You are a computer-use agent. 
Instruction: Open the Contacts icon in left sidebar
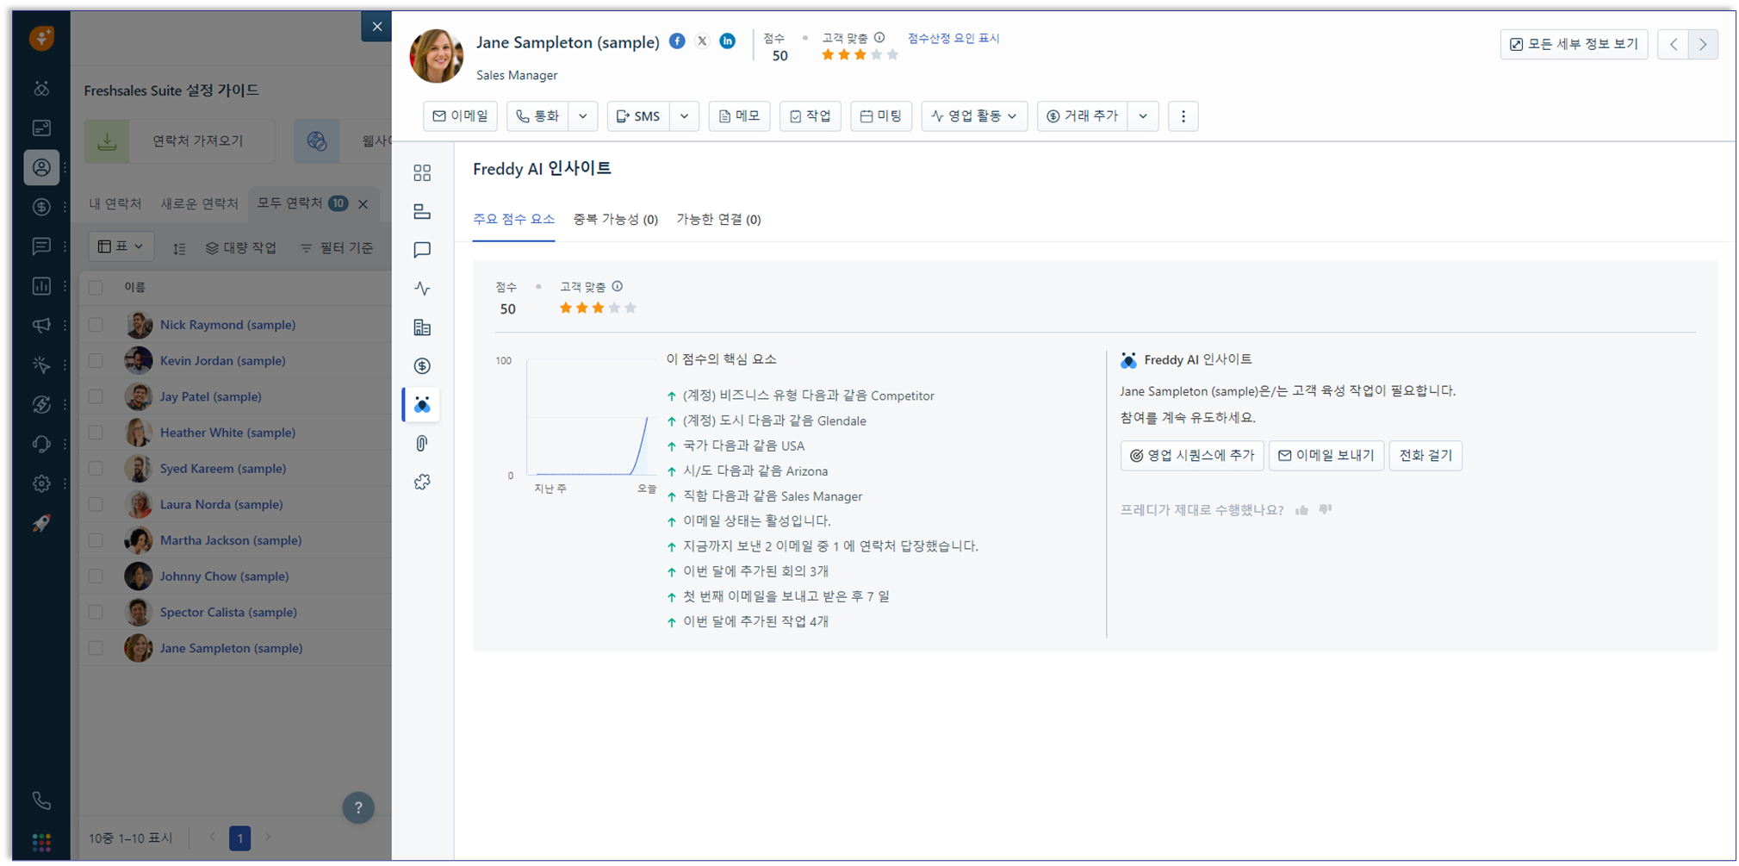click(41, 167)
